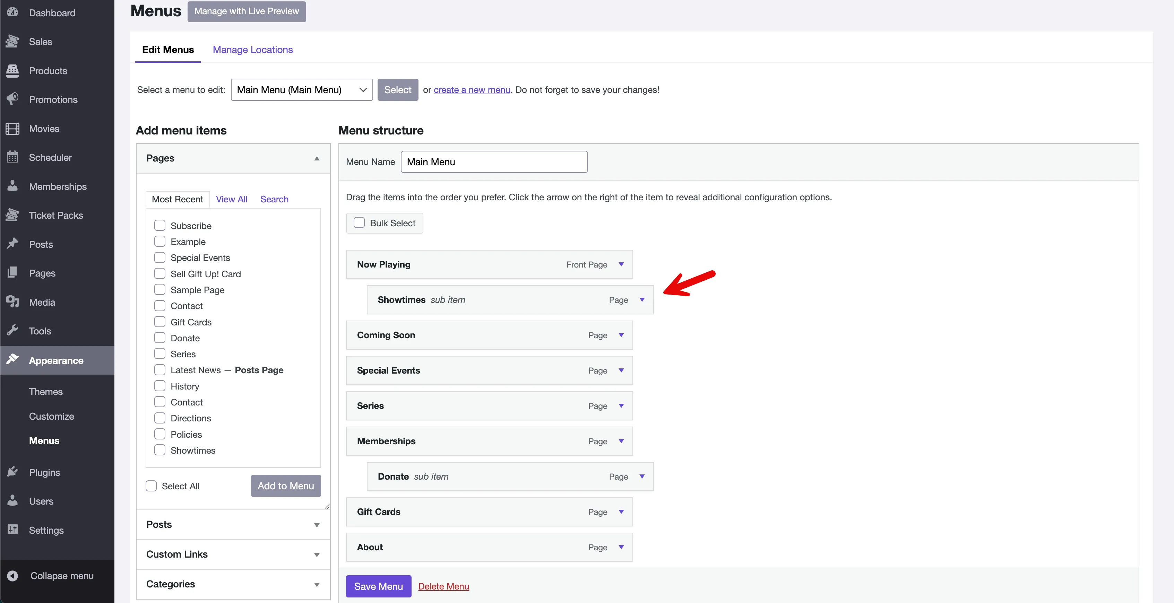The width and height of the screenshot is (1174, 603).
Task: Click the Settings sliders icon
Action: click(12, 530)
